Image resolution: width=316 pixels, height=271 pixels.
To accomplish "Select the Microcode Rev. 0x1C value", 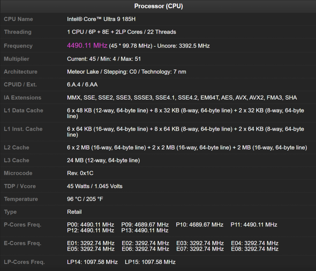I will coord(80,173).
